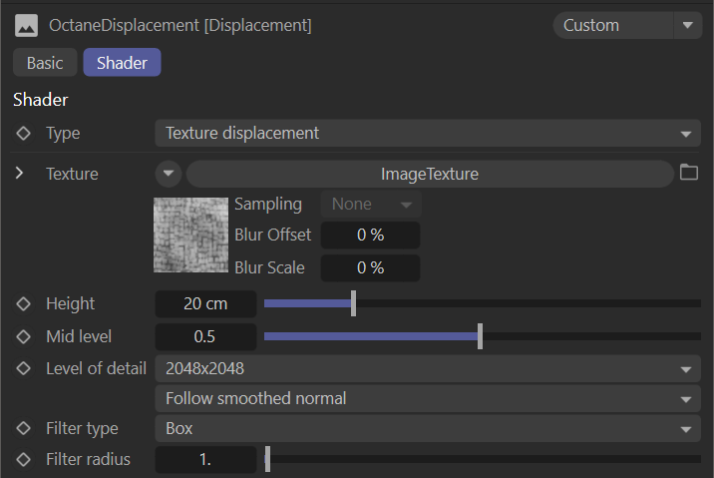Open the round arrow menu next to Texture

[x=168, y=174]
